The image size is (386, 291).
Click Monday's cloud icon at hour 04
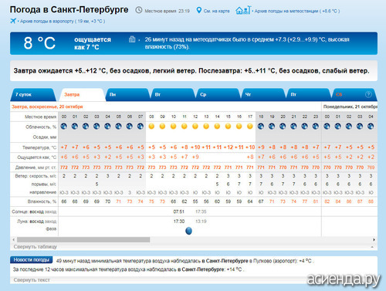(x=371, y=127)
